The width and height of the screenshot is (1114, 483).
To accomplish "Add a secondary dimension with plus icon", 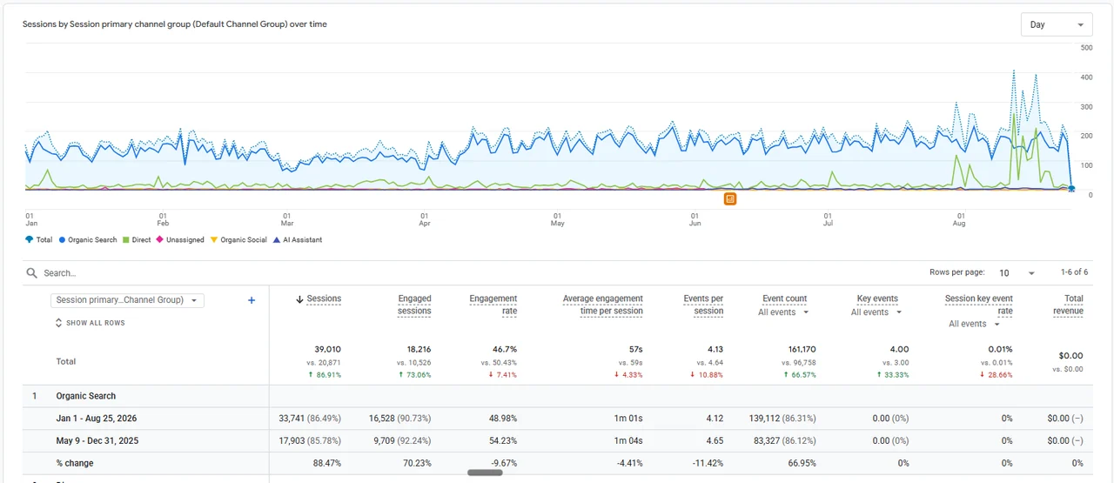I will click(x=252, y=300).
